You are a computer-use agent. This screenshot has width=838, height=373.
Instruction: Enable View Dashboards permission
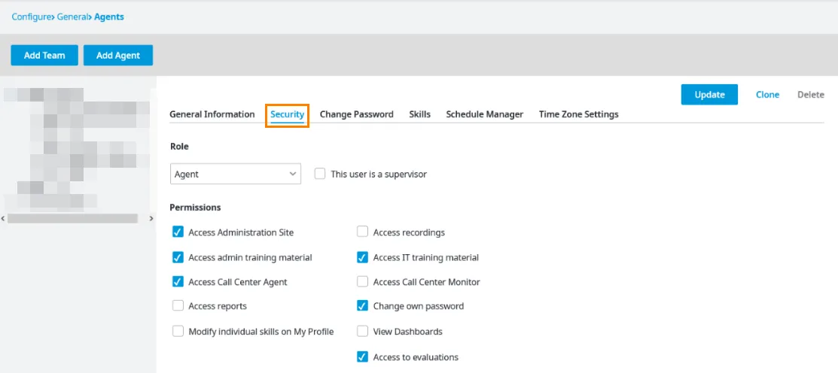(x=363, y=332)
